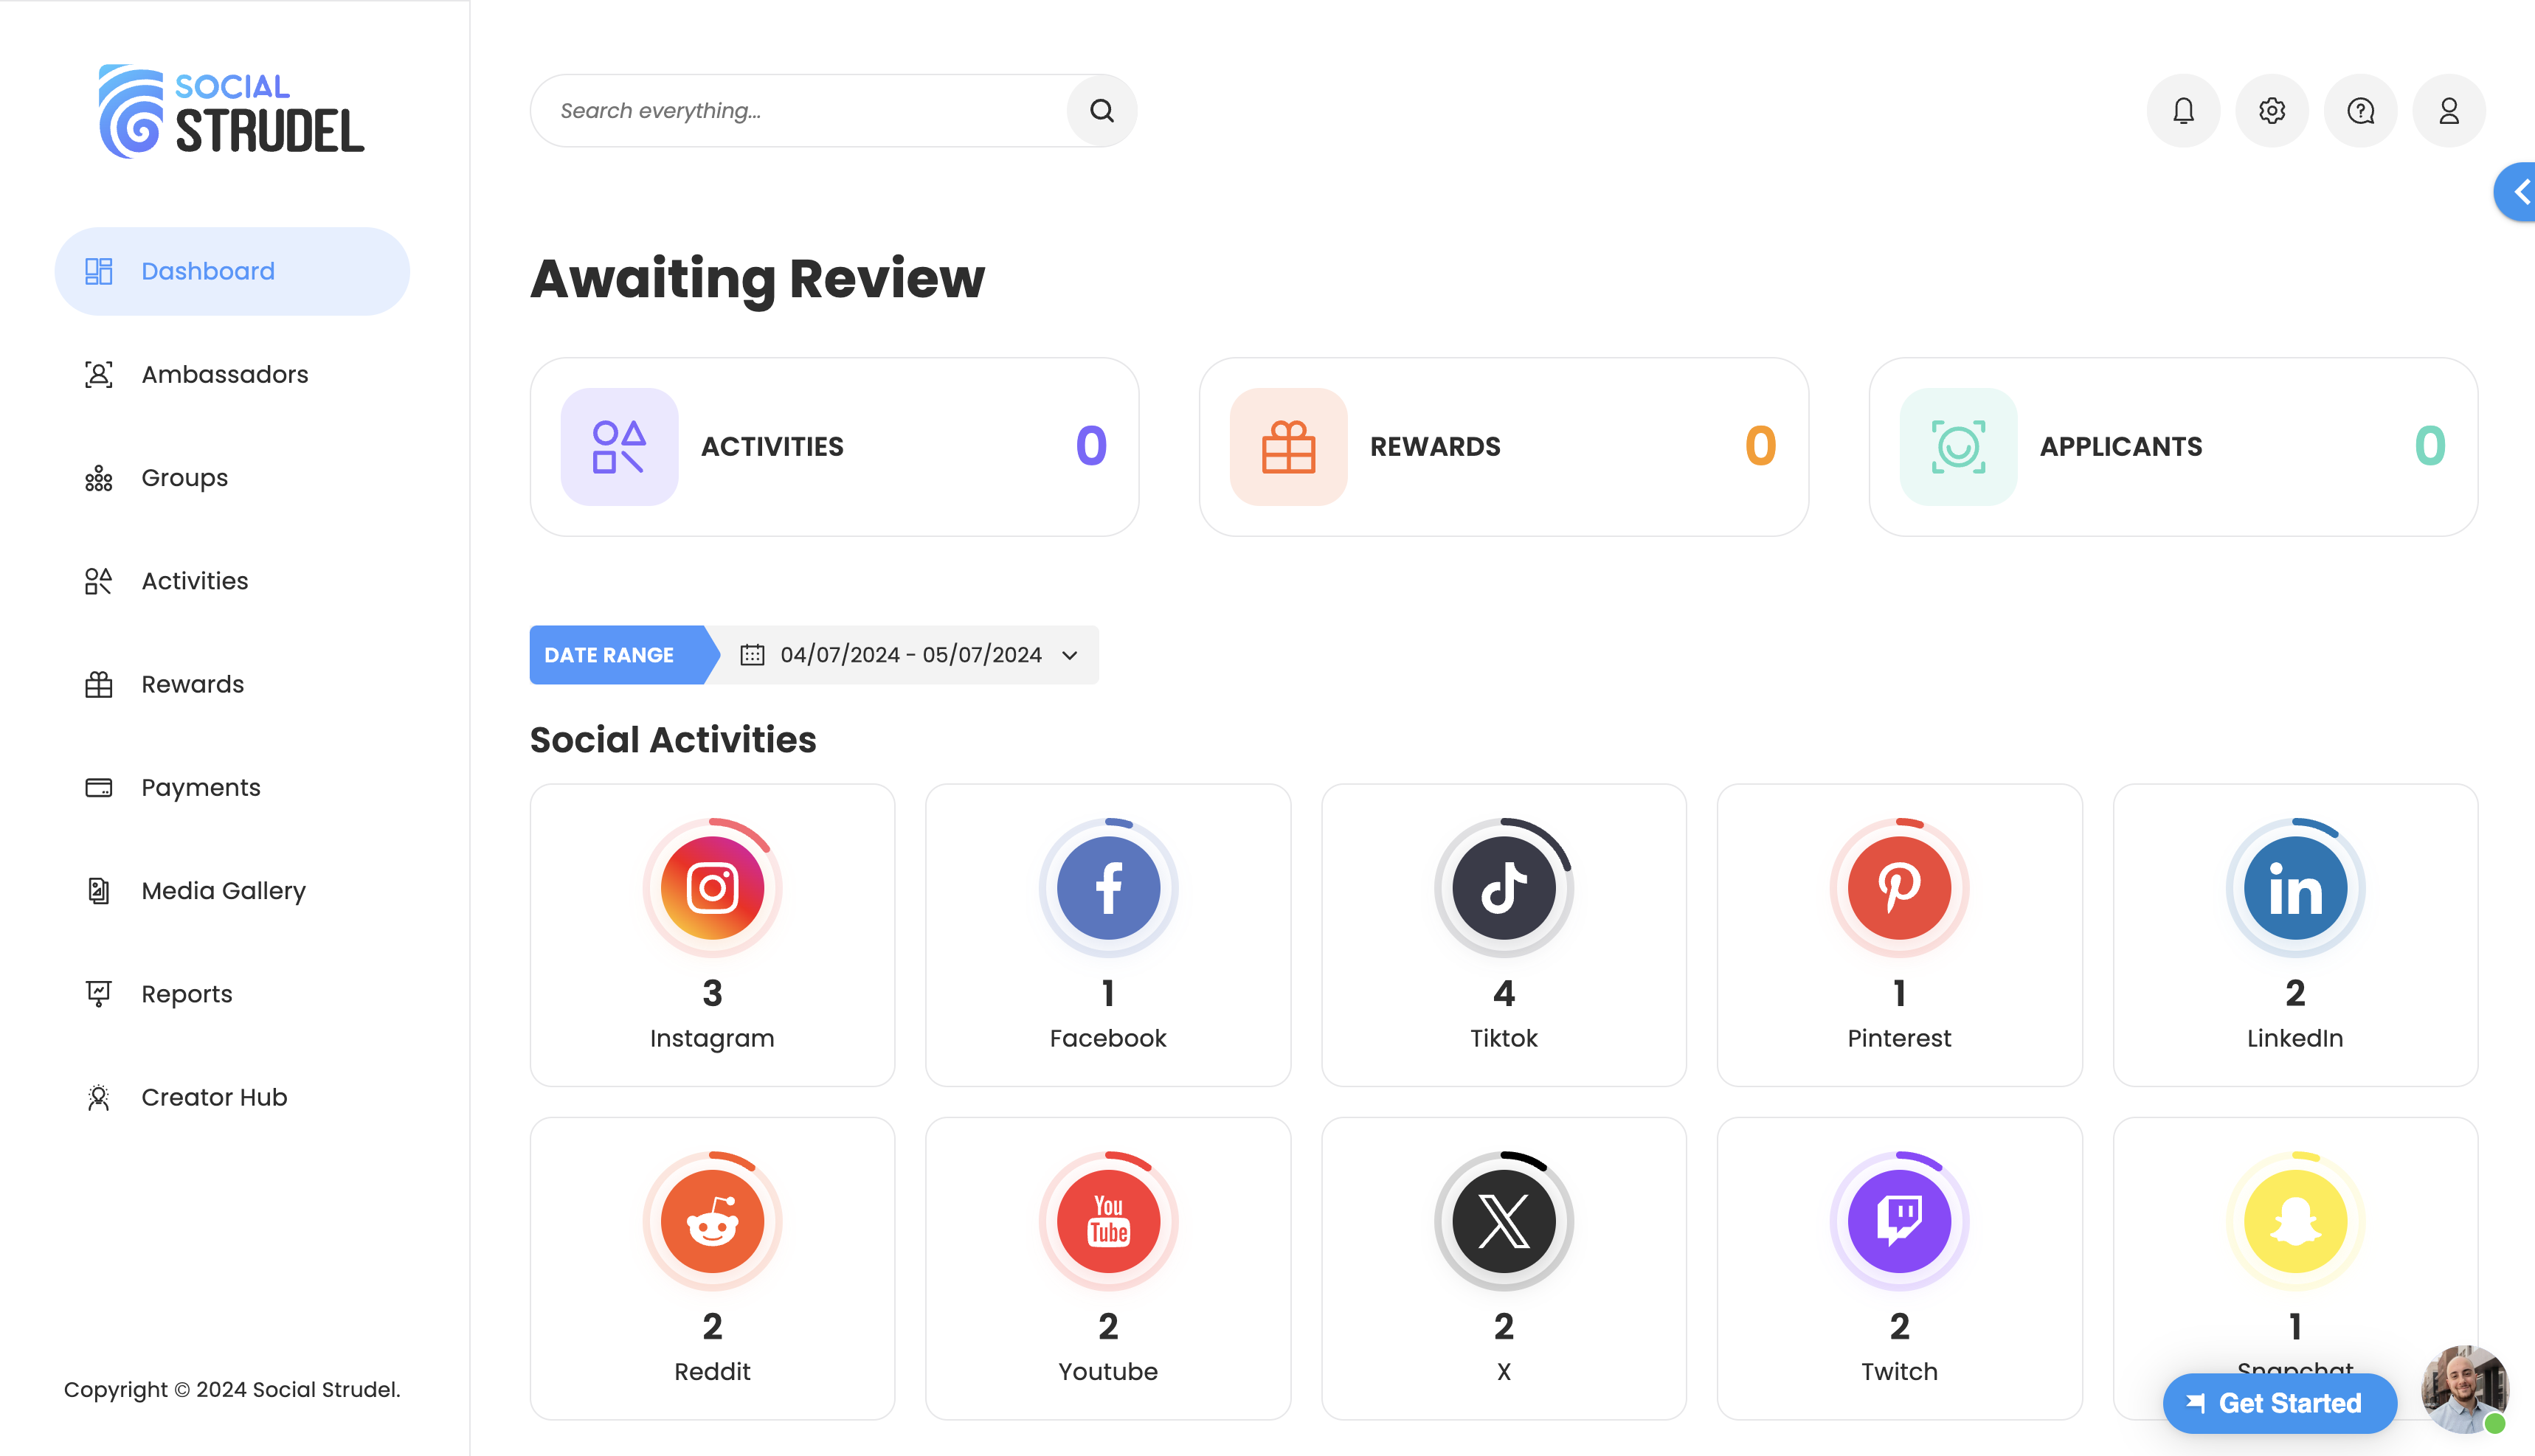The height and width of the screenshot is (1456, 2535).
Task: Select the Youtube activity icon
Action: click(x=1108, y=1221)
